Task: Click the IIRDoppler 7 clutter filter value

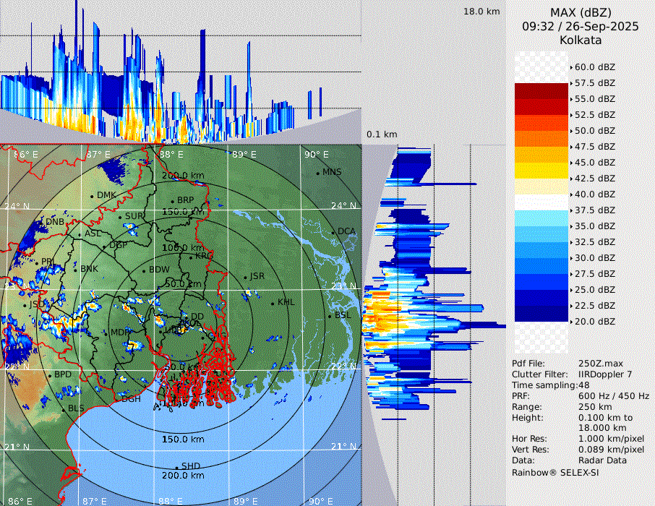Action: (x=610, y=374)
